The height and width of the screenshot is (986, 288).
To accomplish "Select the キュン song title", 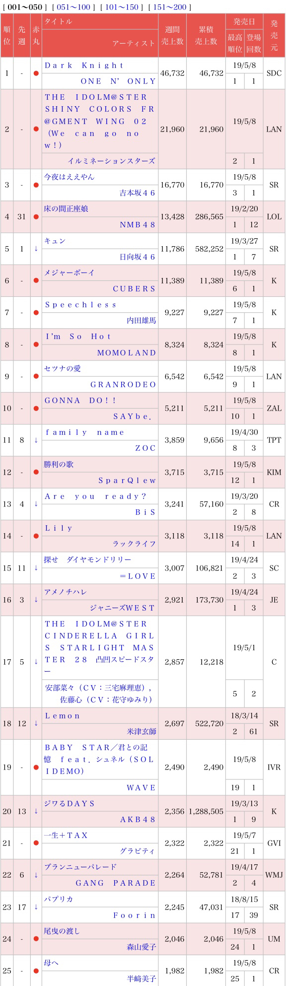I will pyautogui.click(x=55, y=241).
